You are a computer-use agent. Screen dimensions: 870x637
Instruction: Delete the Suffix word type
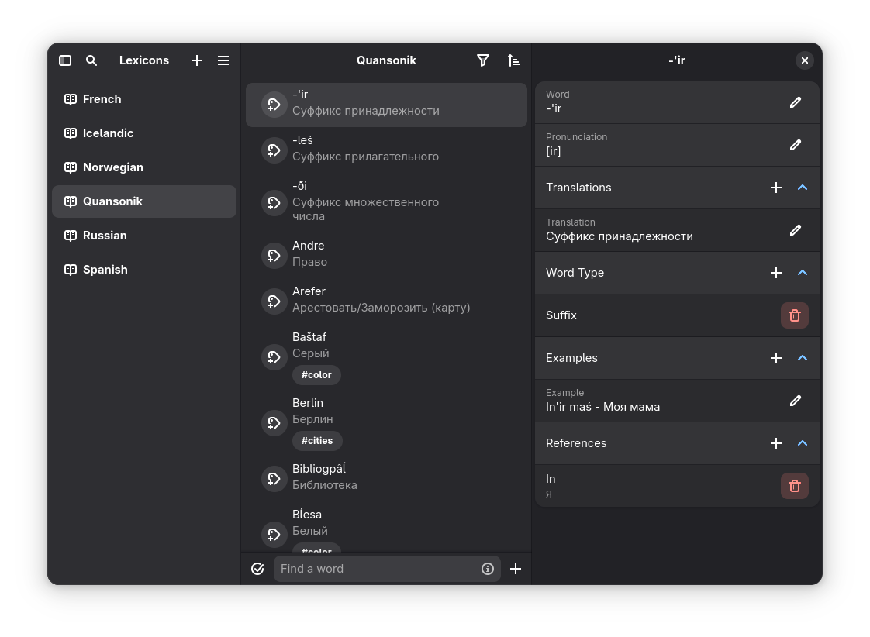794,315
